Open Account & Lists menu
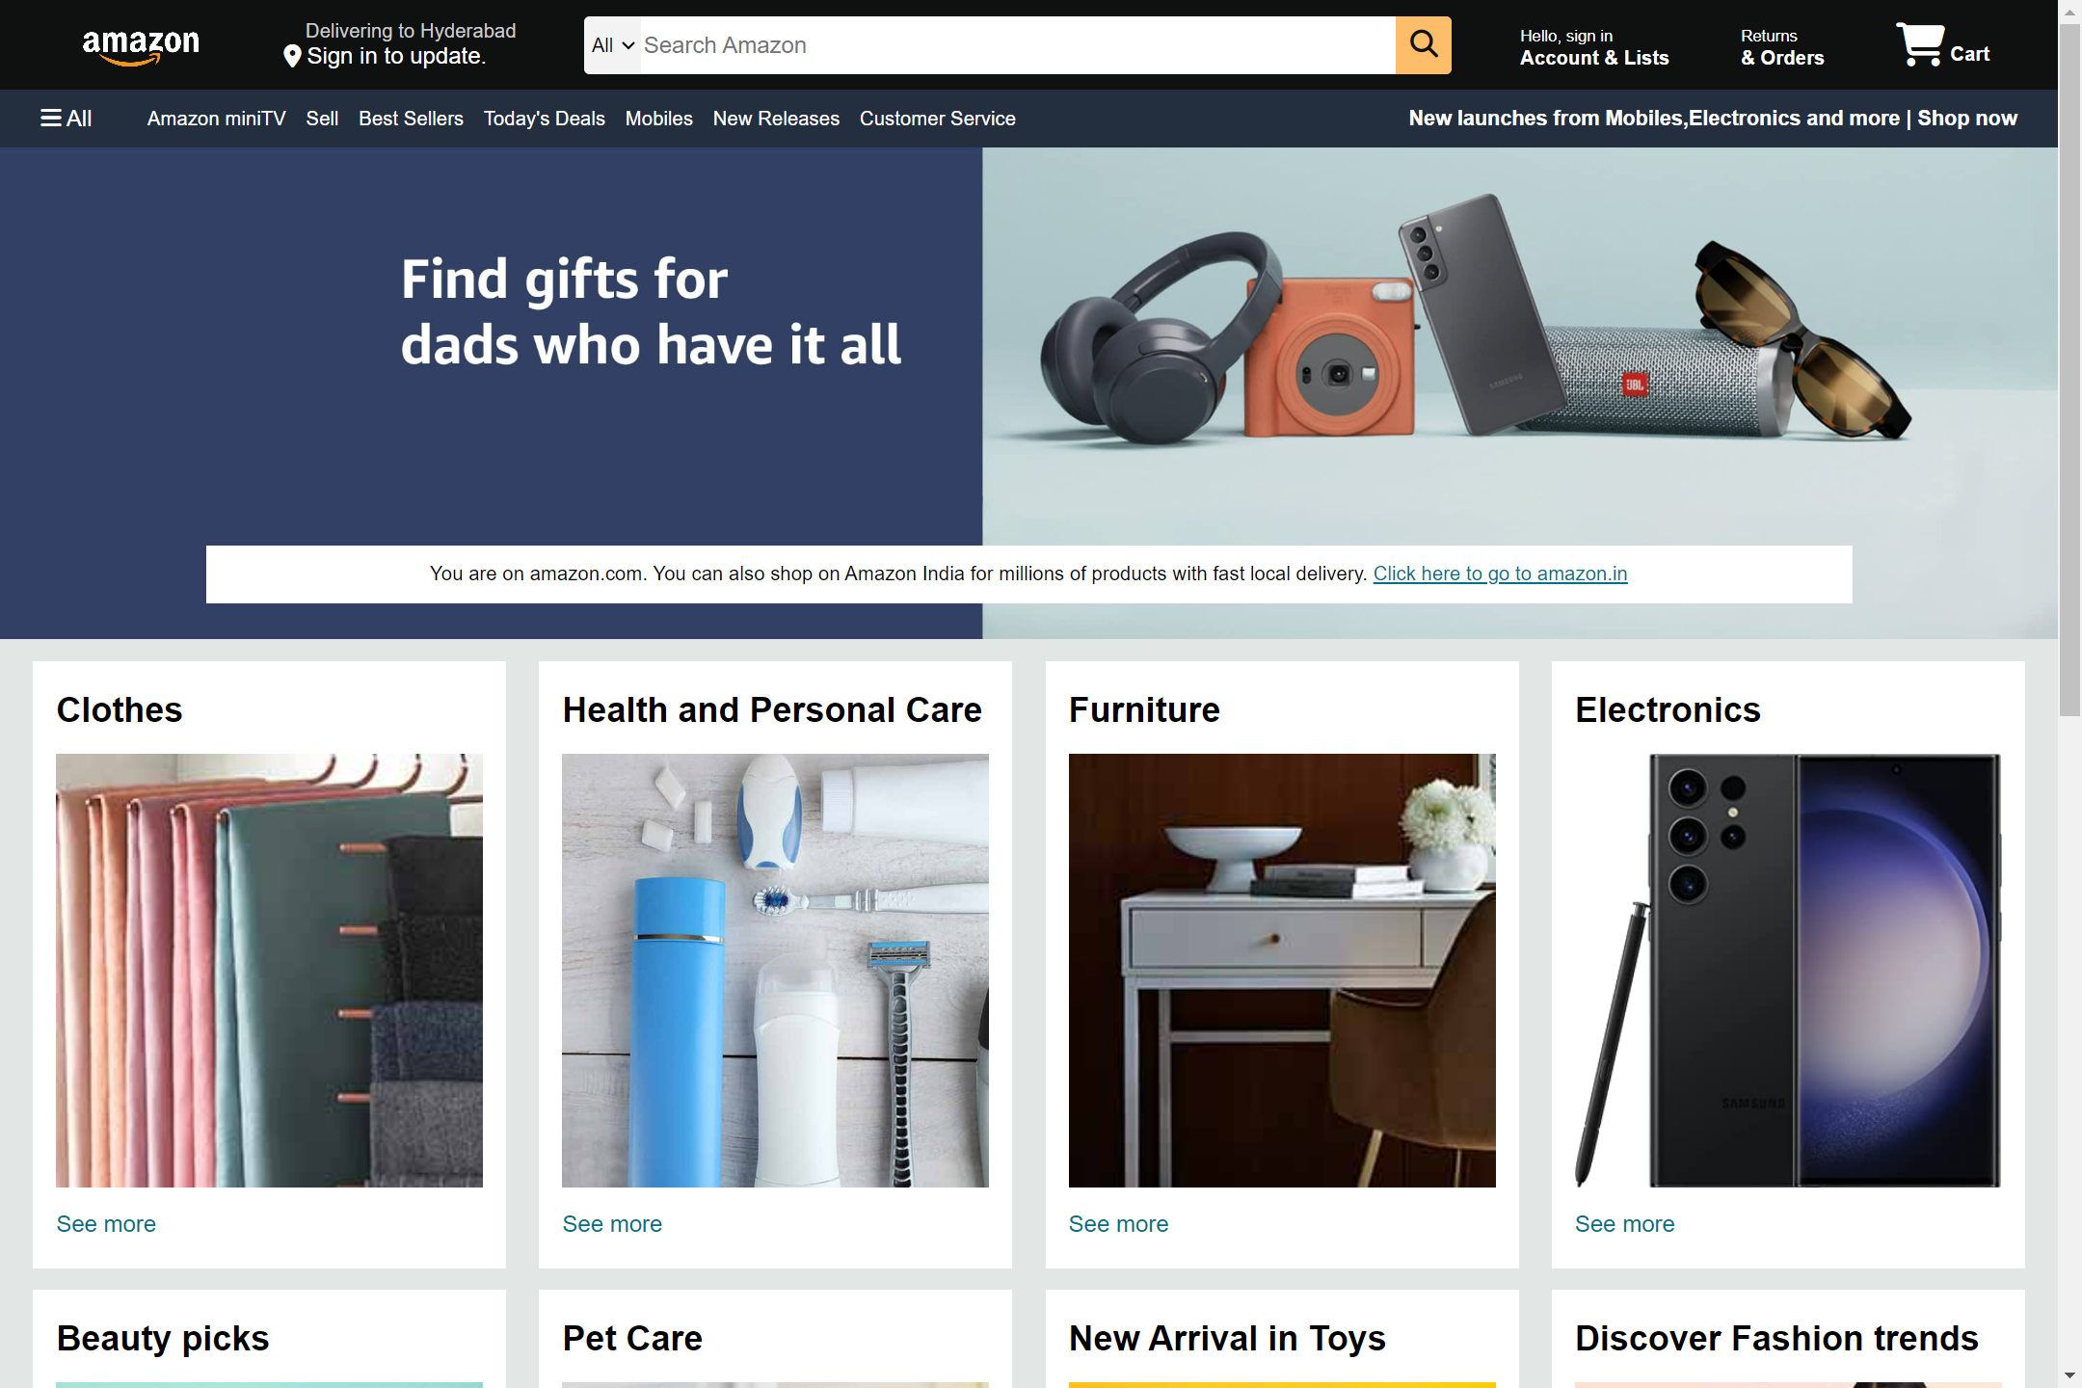Image resolution: width=2082 pixels, height=1388 pixels. (1594, 47)
